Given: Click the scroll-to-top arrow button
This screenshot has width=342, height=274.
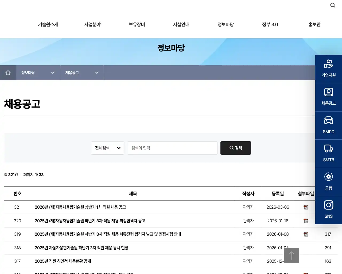Looking at the screenshot, I should point(291,256).
